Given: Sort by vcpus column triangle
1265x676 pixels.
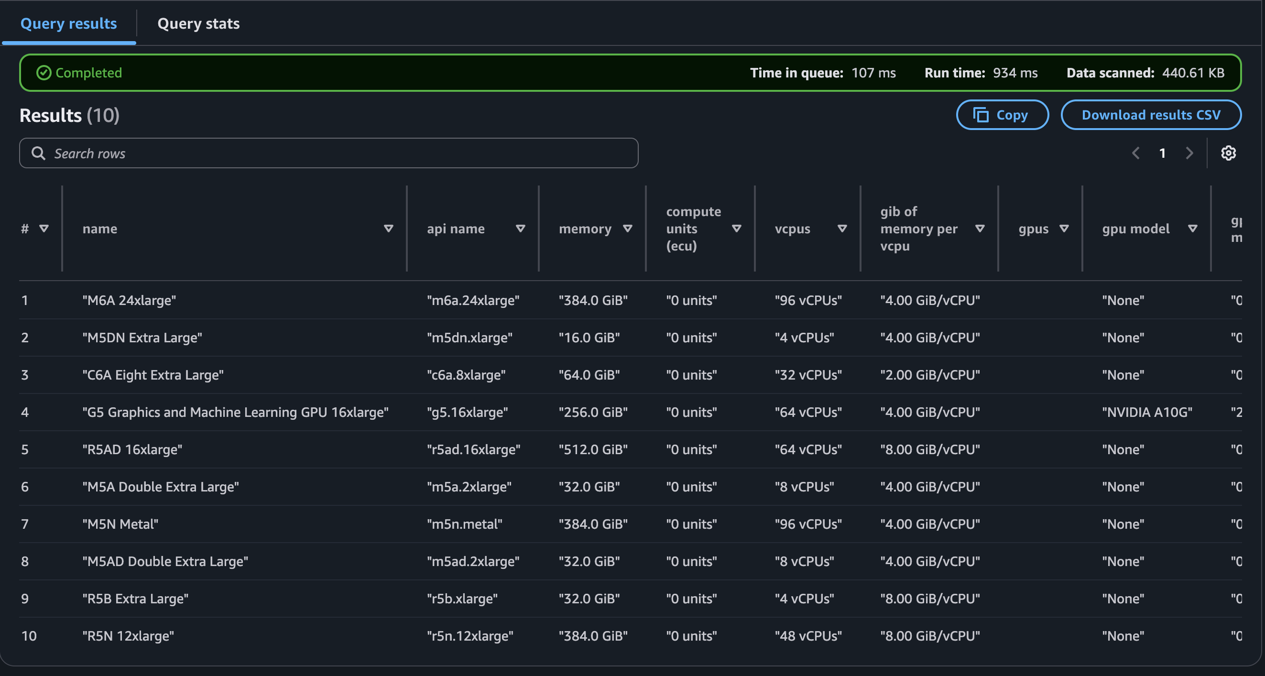Looking at the screenshot, I should [x=842, y=229].
